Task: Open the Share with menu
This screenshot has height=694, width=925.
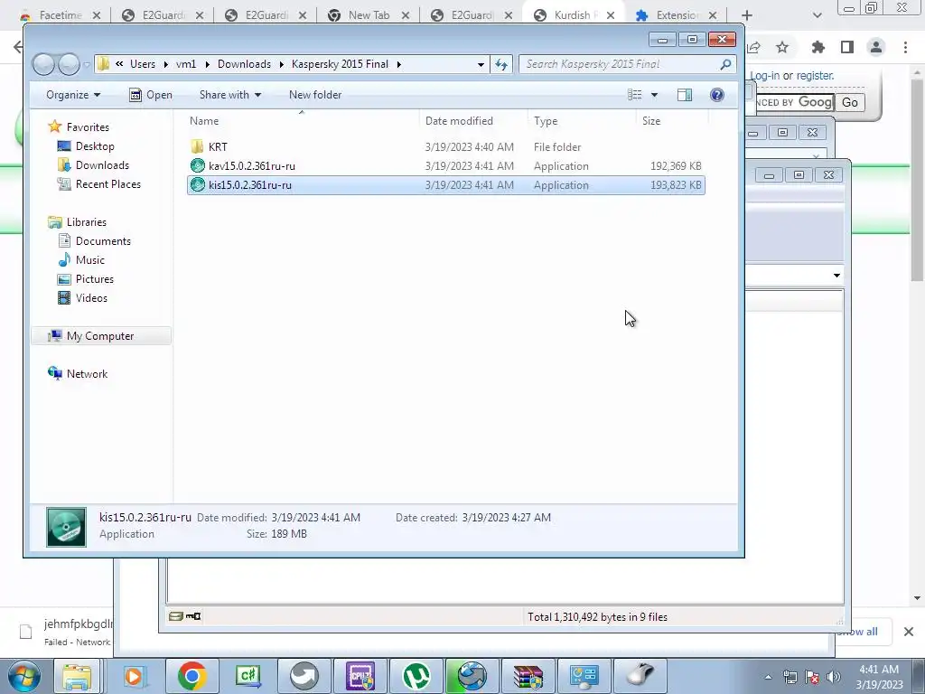Action: point(230,95)
